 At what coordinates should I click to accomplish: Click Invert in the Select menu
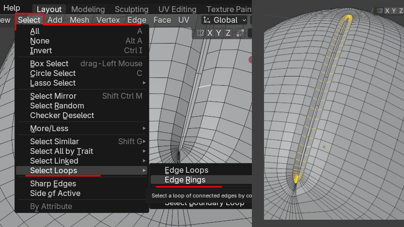pos(41,50)
